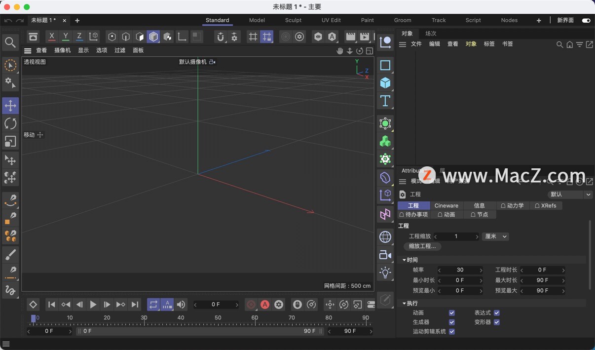The width and height of the screenshot is (595, 350).
Task: Open the 过滤 viewport menu
Action: (120, 50)
